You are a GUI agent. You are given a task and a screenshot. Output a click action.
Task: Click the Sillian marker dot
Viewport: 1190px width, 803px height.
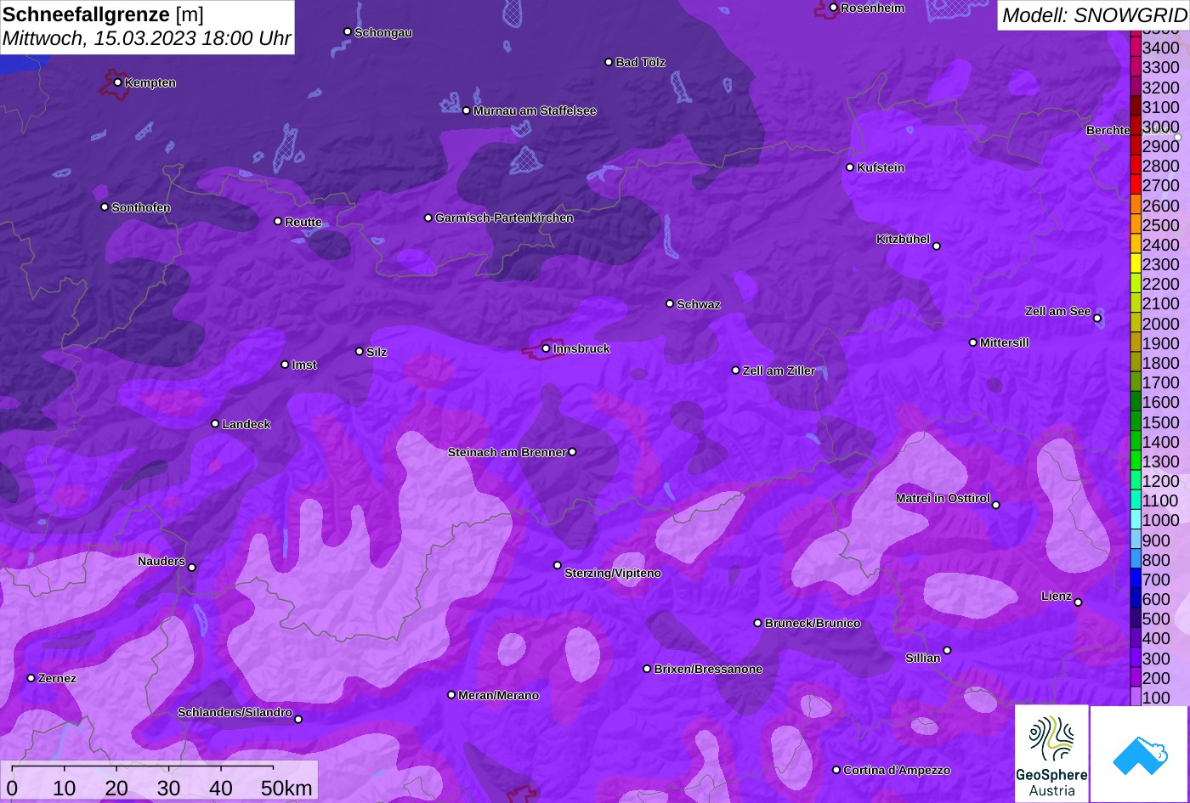pos(947,651)
